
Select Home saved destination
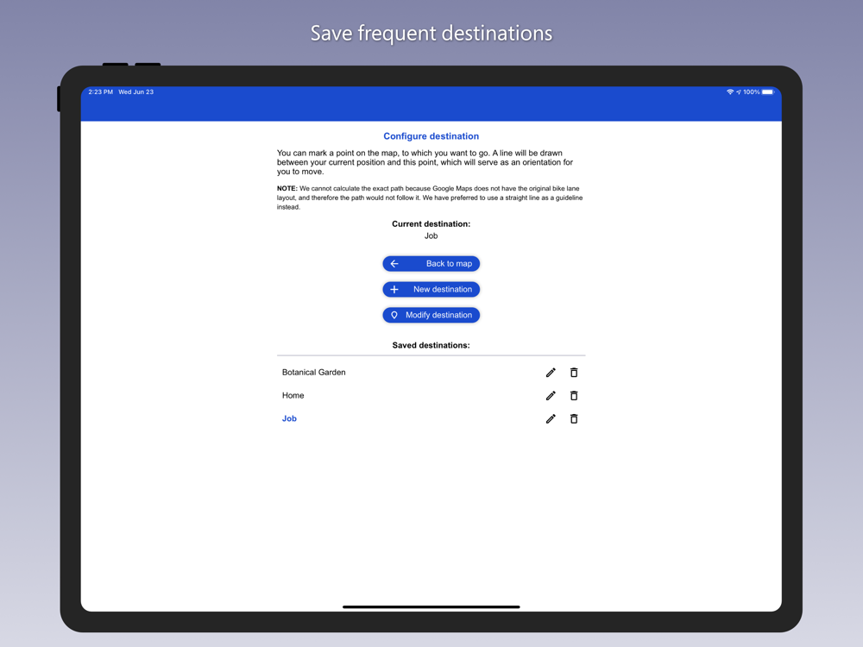(x=293, y=396)
